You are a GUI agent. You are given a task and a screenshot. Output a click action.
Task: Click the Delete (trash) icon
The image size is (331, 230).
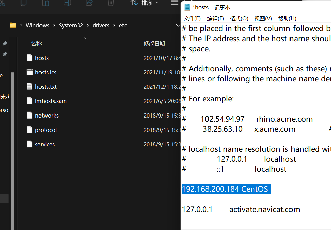[111, 4]
